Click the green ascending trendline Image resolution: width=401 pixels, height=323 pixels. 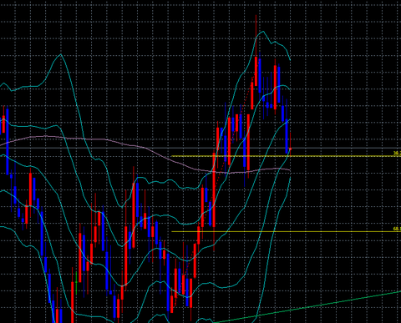coord(307,307)
